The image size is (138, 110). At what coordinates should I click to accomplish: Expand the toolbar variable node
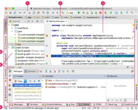coord(43,87)
